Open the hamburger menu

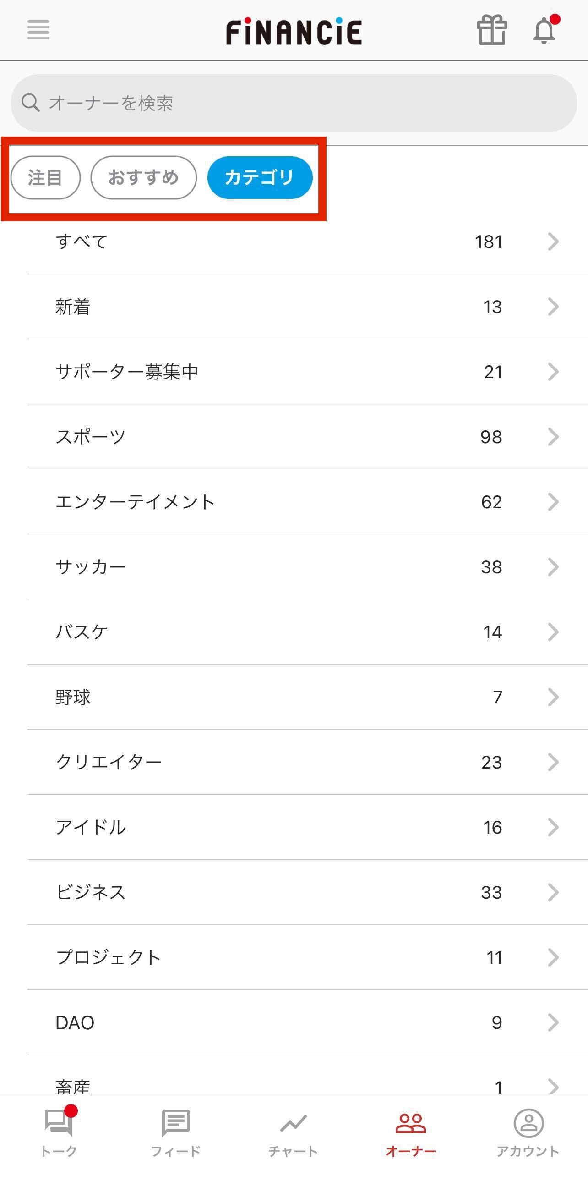[x=38, y=30]
